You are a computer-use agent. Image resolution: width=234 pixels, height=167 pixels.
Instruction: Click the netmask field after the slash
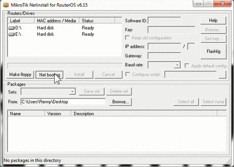point(191,47)
